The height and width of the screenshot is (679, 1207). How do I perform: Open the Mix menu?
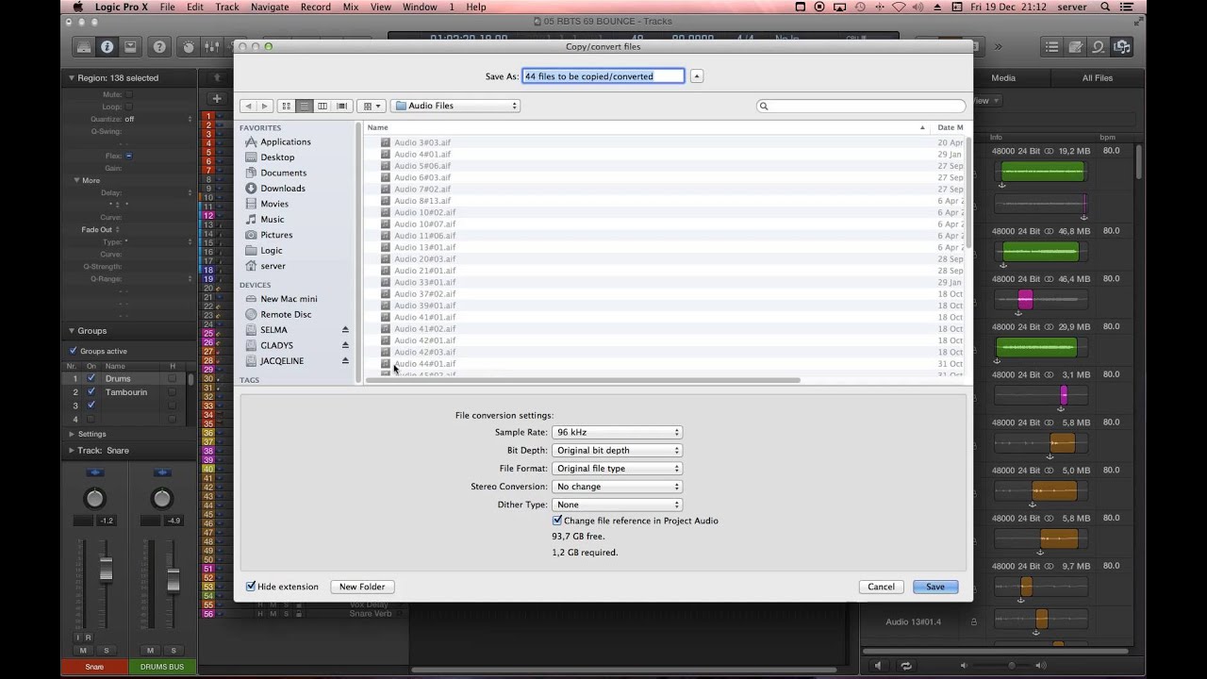[x=351, y=7]
